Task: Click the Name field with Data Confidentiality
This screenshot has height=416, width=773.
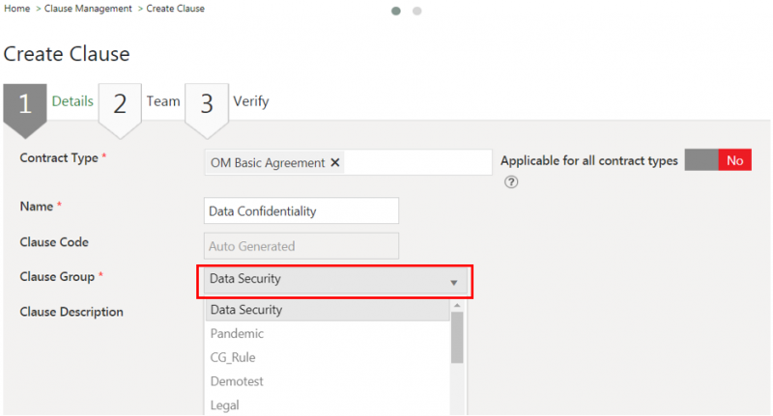Action: pyautogui.click(x=301, y=210)
